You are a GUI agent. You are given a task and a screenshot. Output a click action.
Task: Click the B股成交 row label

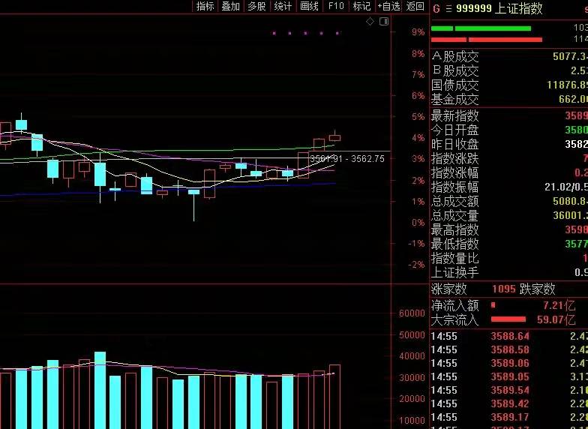pyautogui.click(x=454, y=70)
